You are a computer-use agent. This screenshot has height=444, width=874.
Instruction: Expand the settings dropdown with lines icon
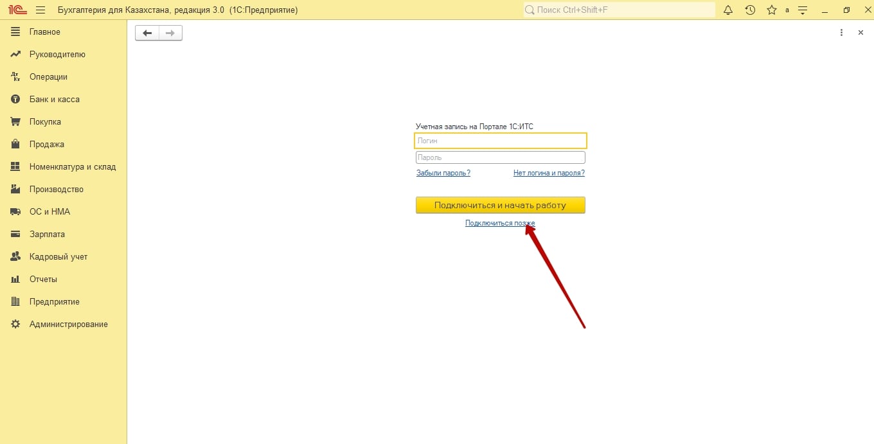pyautogui.click(x=803, y=10)
